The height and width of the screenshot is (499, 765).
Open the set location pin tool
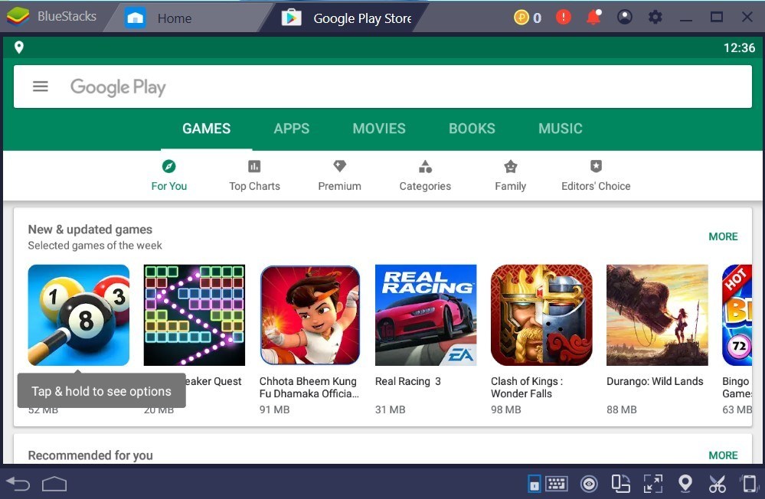pos(685,483)
